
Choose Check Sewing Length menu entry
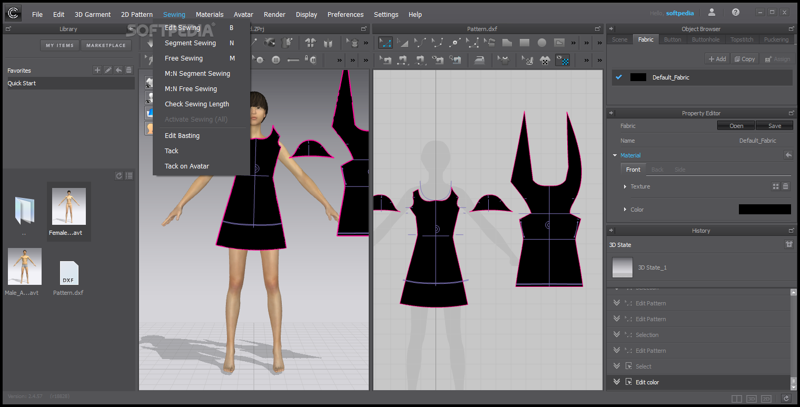tap(197, 104)
